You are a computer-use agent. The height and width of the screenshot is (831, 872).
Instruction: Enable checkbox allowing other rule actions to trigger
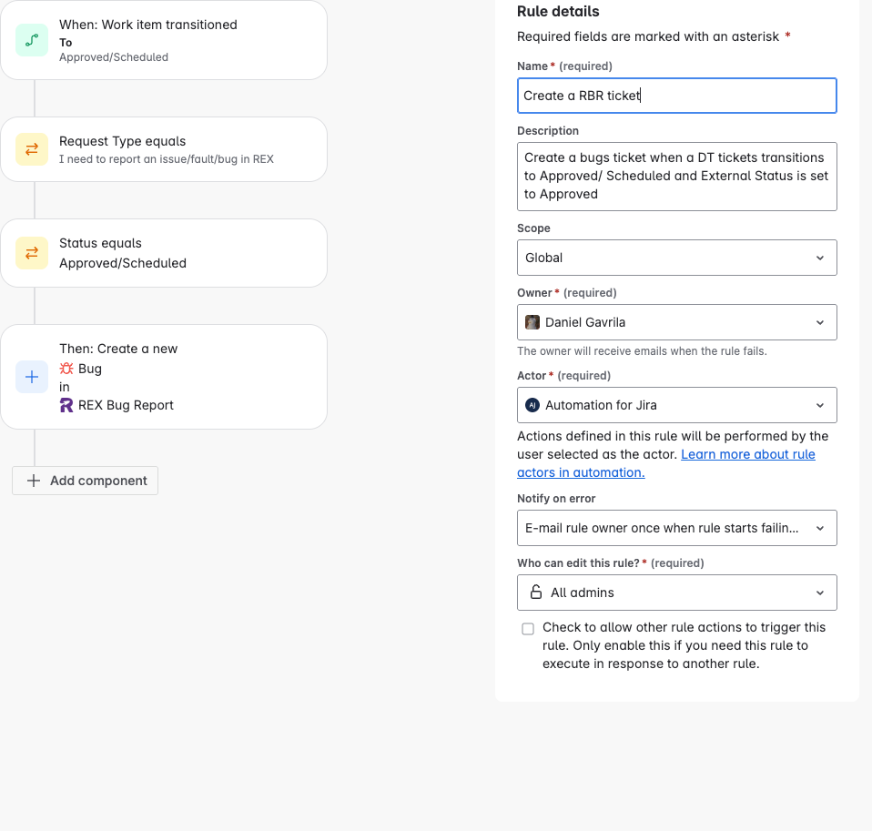[x=528, y=629]
